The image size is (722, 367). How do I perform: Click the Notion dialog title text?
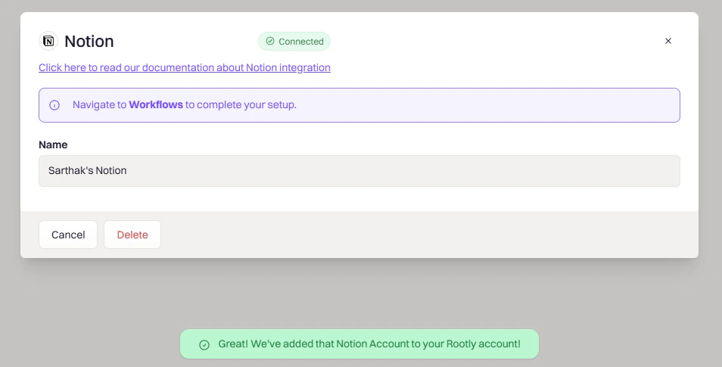[x=89, y=42]
